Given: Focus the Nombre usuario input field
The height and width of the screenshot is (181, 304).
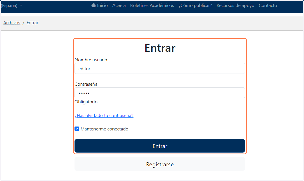Looking at the screenshot, I should coord(160,69).
